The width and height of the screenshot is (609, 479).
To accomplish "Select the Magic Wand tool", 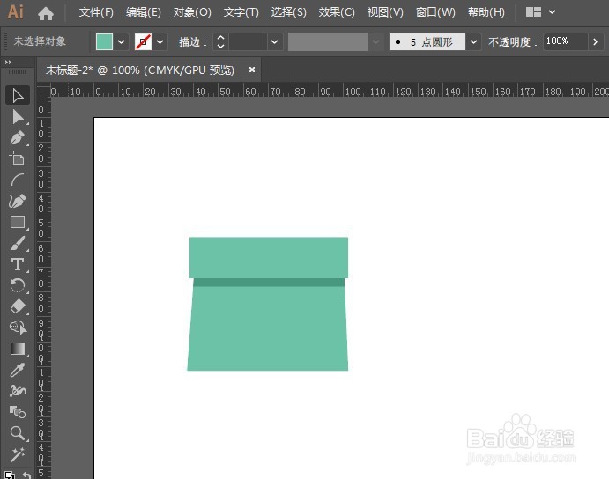I will point(18,454).
